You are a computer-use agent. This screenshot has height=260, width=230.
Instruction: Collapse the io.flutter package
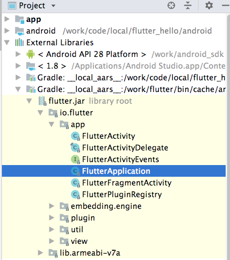40,113
